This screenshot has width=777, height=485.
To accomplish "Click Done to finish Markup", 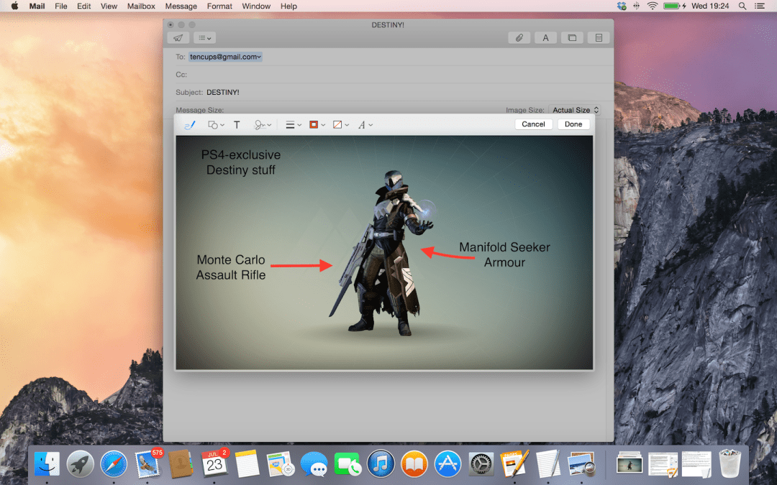I will (x=573, y=124).
